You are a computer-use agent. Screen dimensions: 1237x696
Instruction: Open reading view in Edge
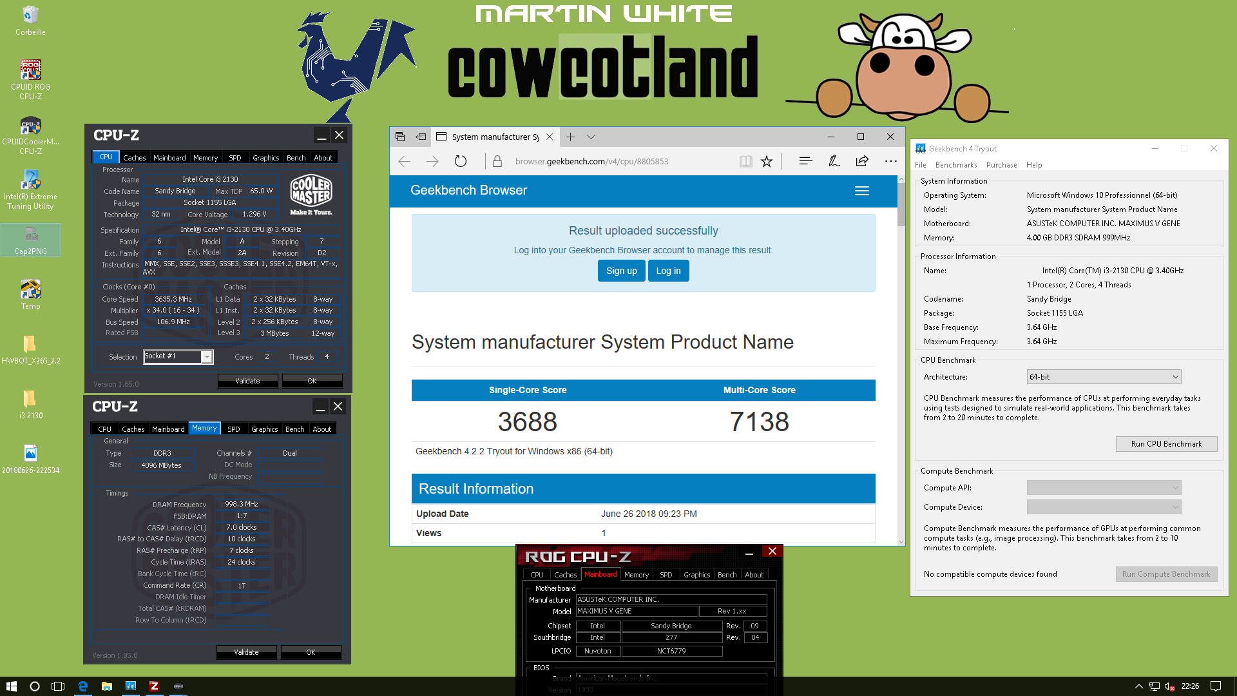click(745, 162)
